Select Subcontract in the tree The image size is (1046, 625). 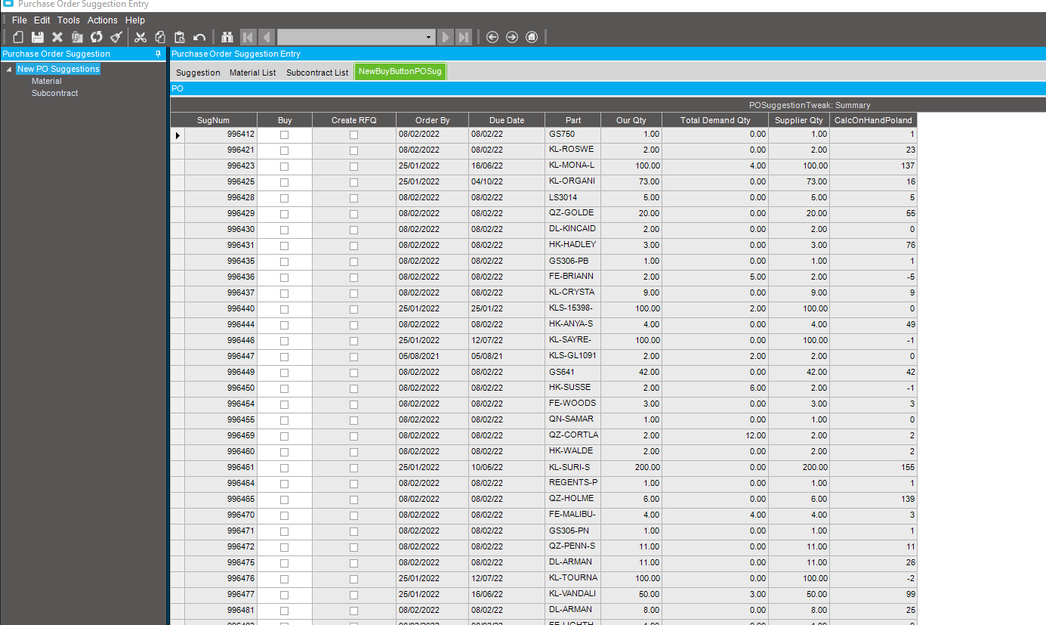54,93
